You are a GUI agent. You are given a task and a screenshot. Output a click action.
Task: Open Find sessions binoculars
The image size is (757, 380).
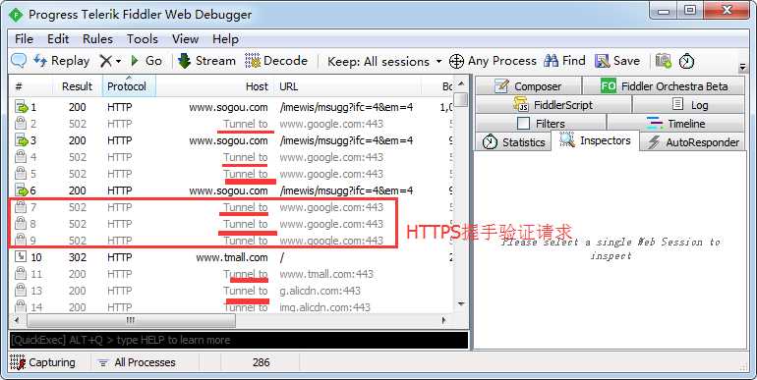click(x=564, y=61)
